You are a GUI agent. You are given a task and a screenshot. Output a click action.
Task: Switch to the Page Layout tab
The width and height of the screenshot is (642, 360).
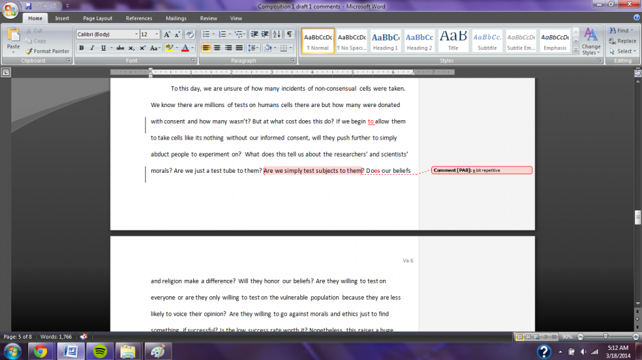click(x=97, y=19)
